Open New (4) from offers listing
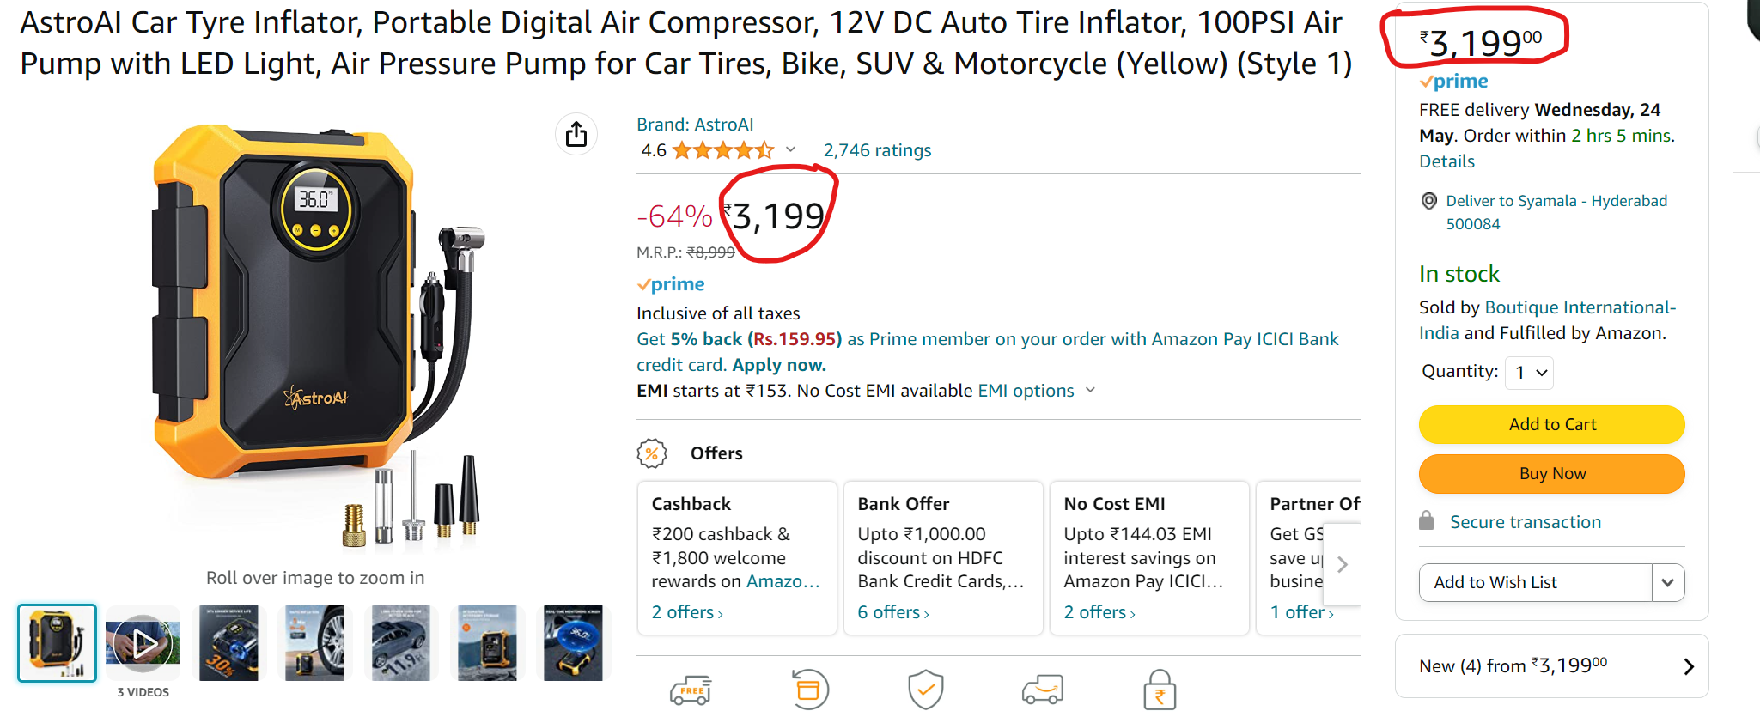 [x=1551, y=666]
